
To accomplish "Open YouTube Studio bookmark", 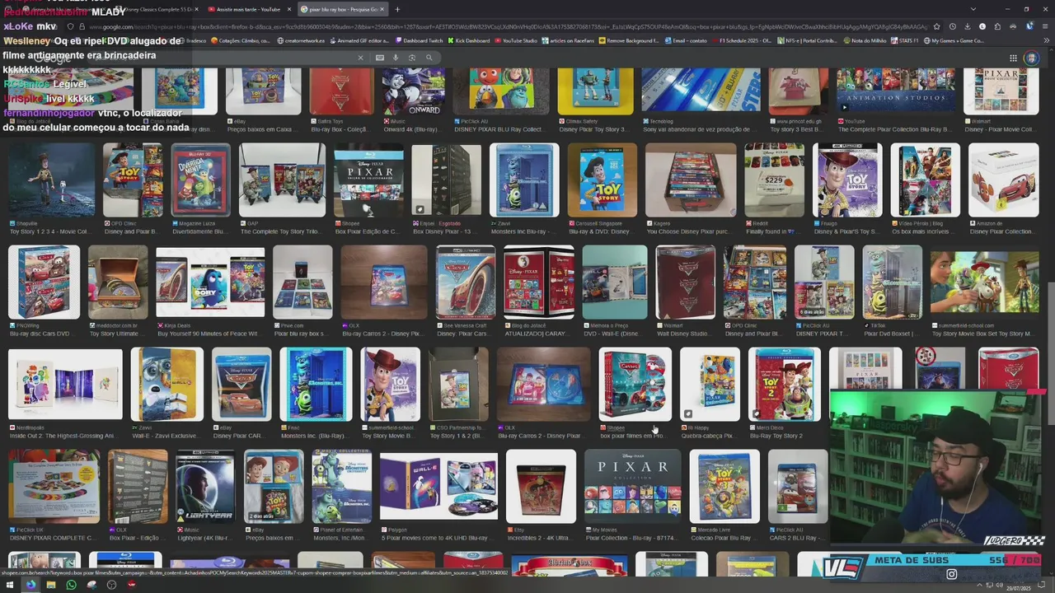I will pos(515,40).
